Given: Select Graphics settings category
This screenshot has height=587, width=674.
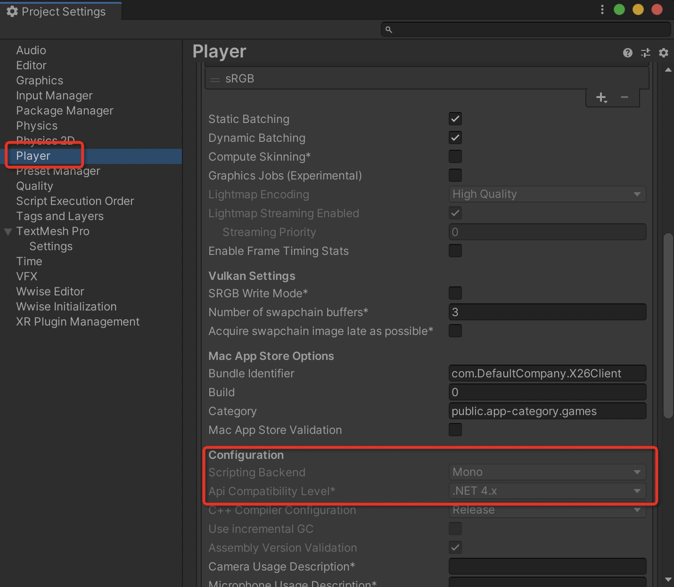Looking at the screenshot, I should click(x=40, y=81).
